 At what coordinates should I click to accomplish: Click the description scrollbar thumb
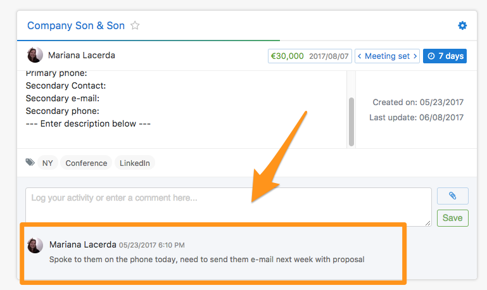tap(351, 120)
